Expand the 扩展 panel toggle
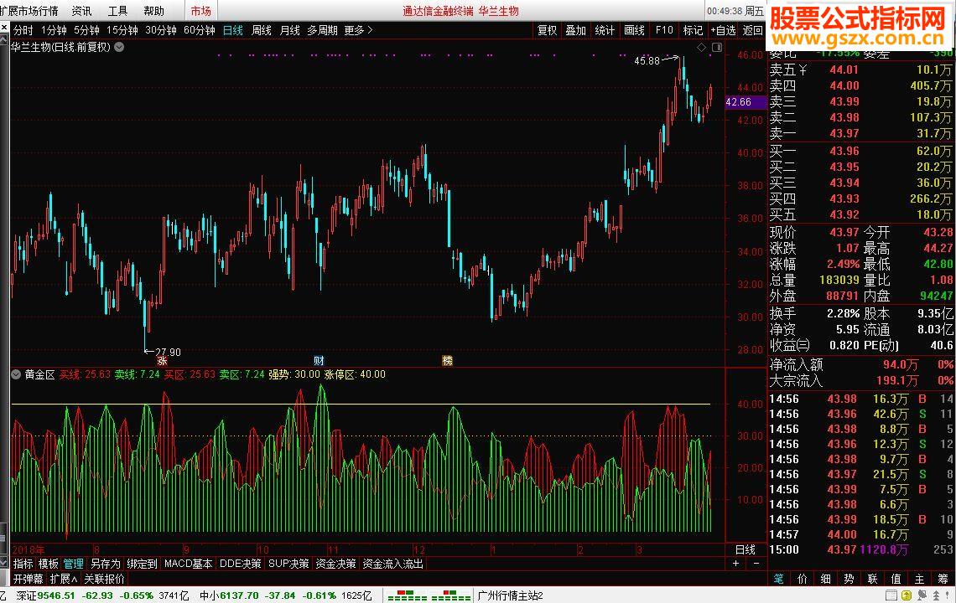Viewport: 956px width, 603px height. (64, 579)
